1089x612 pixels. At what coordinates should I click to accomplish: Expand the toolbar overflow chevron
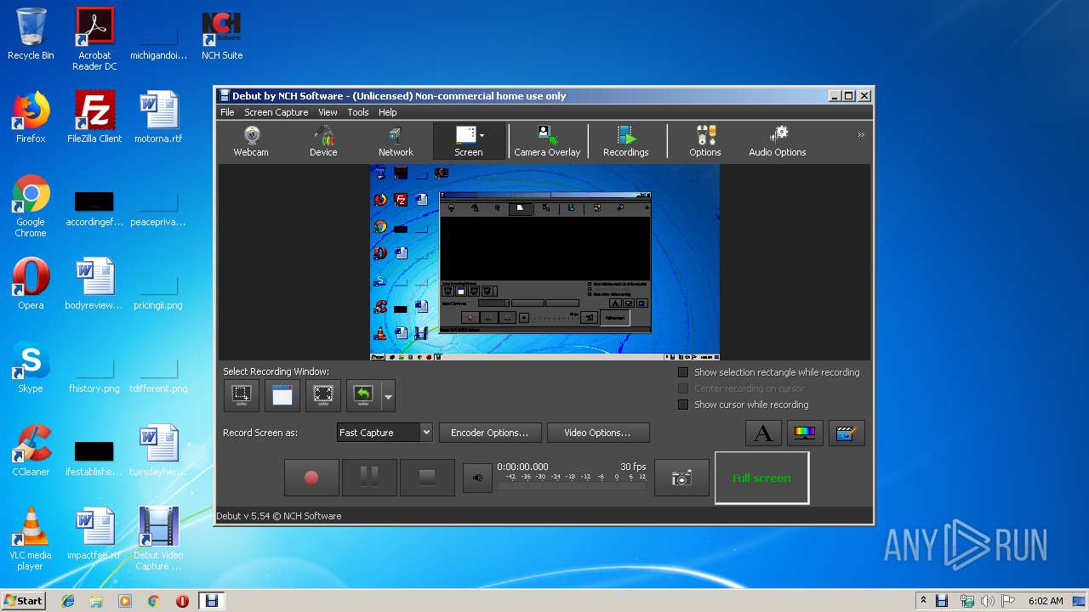(861, 135)
